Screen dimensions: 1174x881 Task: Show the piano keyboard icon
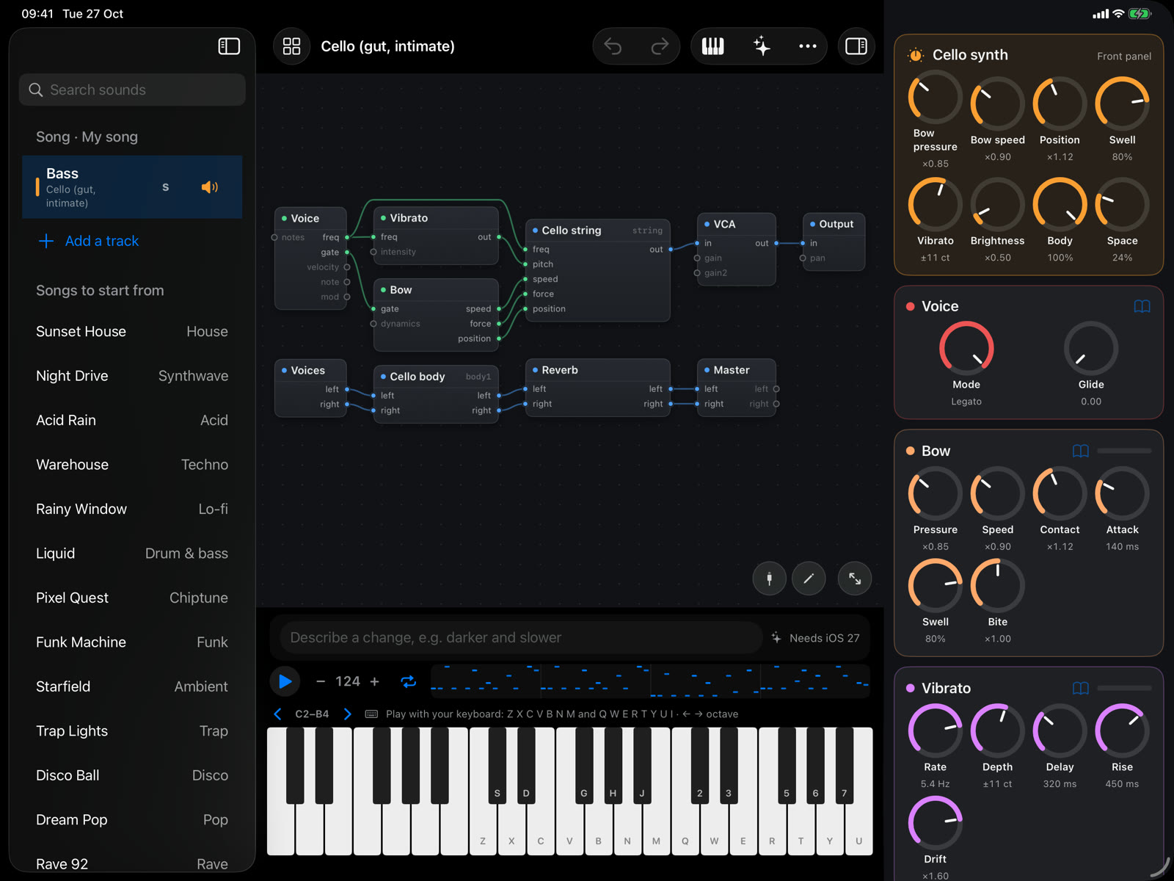click(x=712, y=46)
